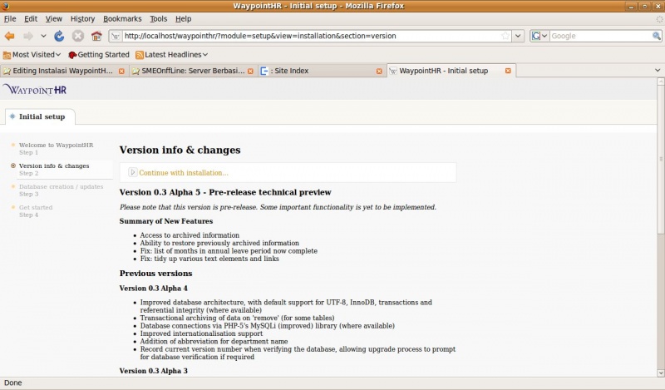
Task: Close the WaypointHR Initial setup tab
Action: click(x=508, y=71)
